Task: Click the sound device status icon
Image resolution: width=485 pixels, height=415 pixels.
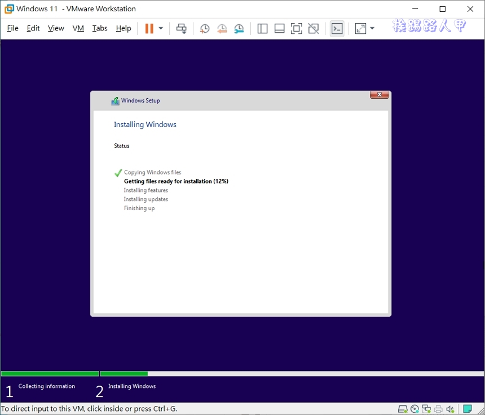Action: pos(449,408)
